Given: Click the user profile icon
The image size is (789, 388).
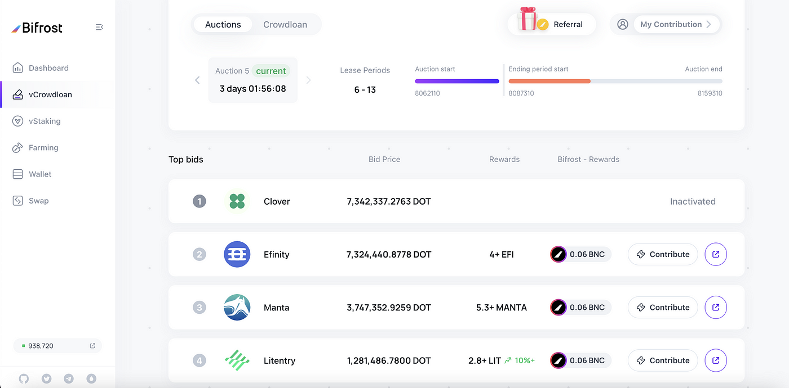Looking at the screenshot, I should click(623, 24).
